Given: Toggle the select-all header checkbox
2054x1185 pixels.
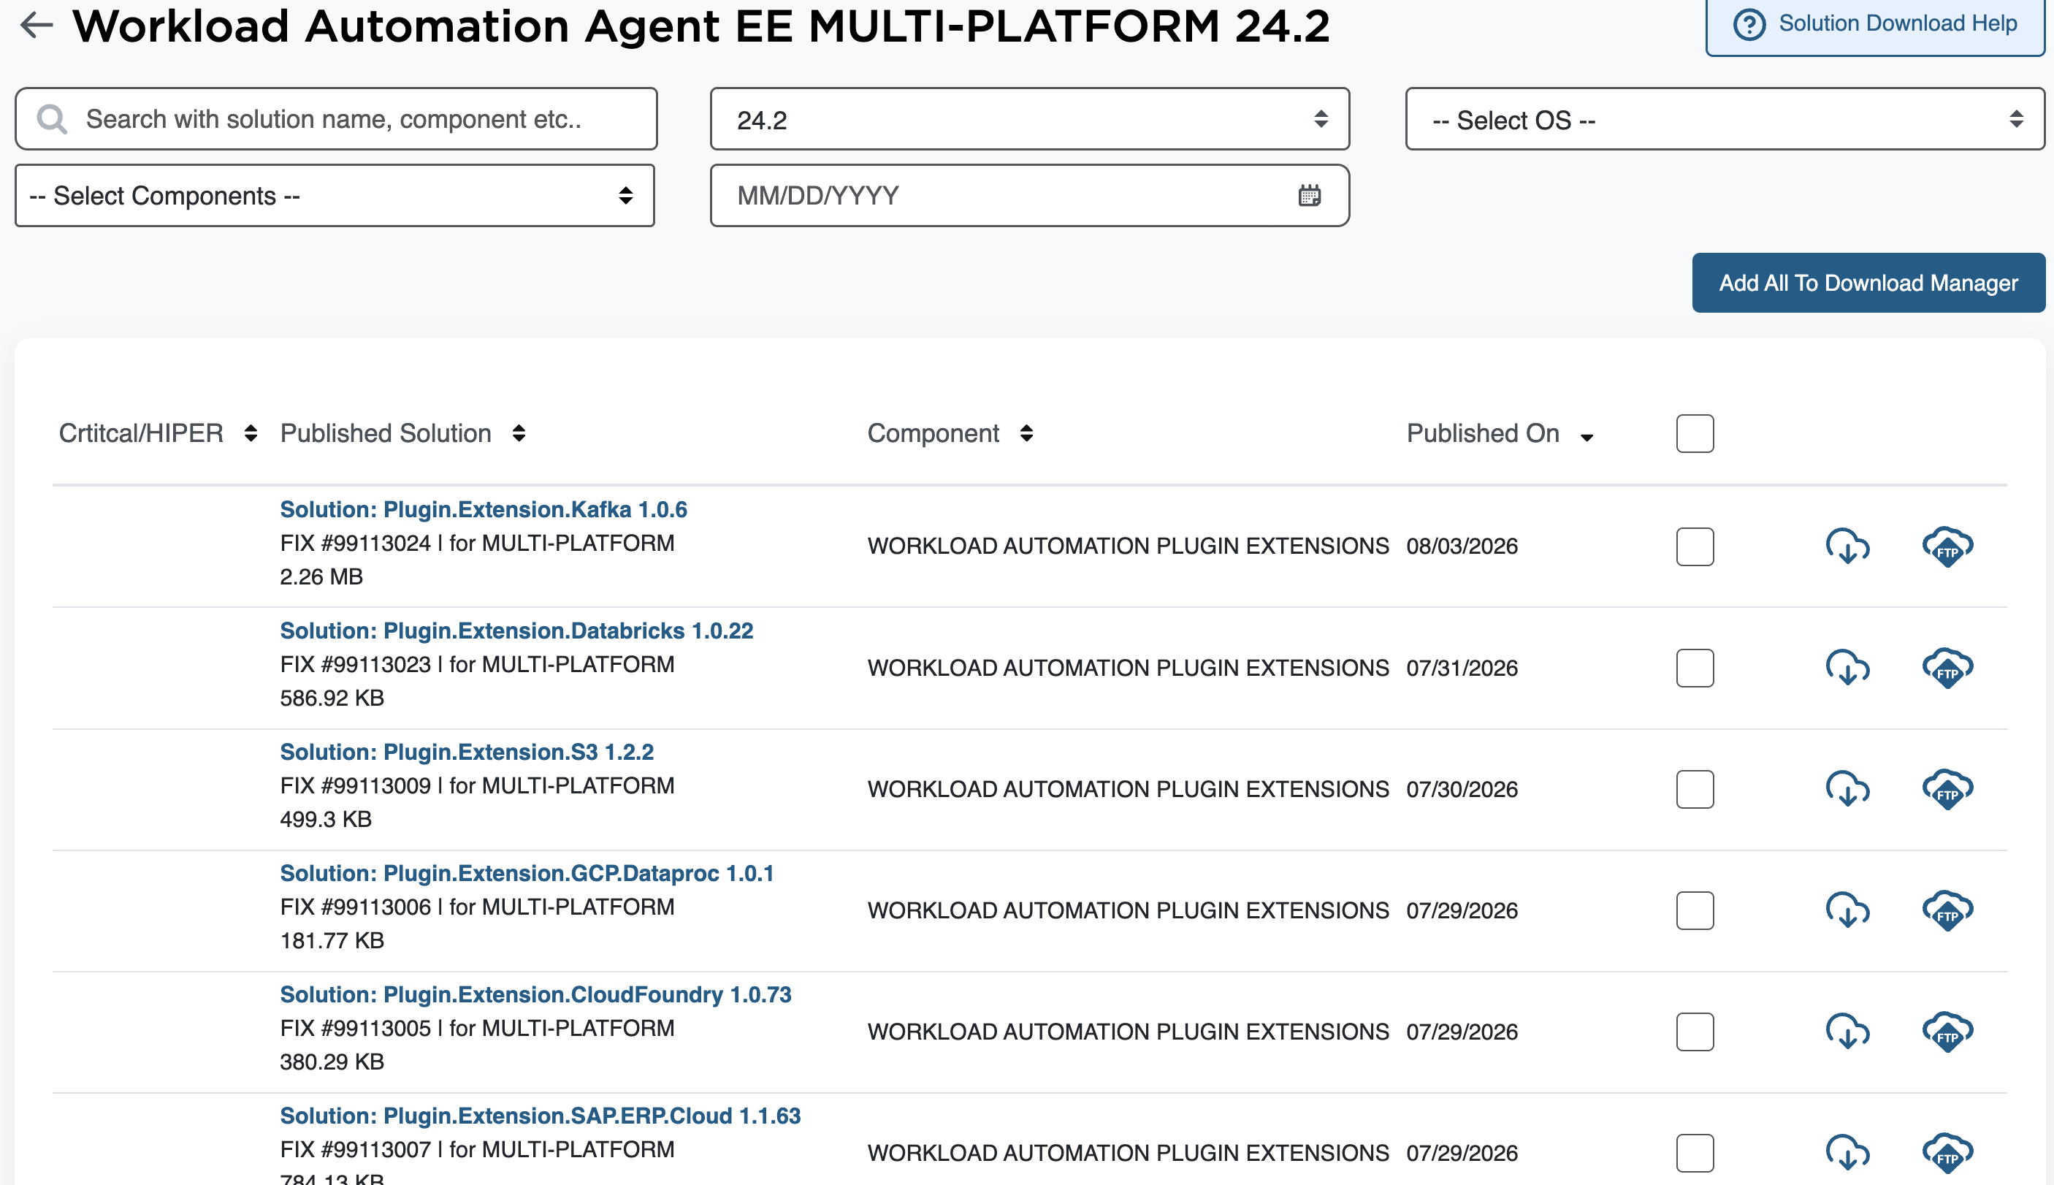Looking at the screenshot, I should point(1695,433).
